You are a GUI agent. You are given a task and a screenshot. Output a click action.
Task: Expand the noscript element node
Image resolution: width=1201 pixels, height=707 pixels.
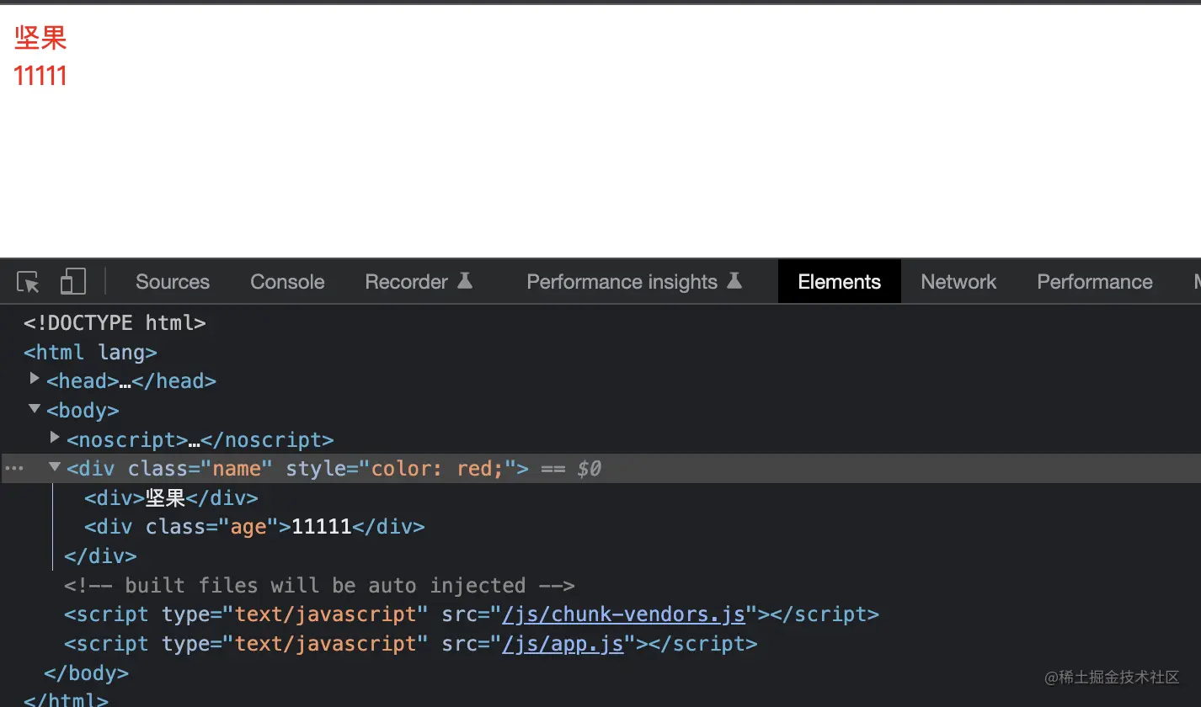[x=55, y=438]
